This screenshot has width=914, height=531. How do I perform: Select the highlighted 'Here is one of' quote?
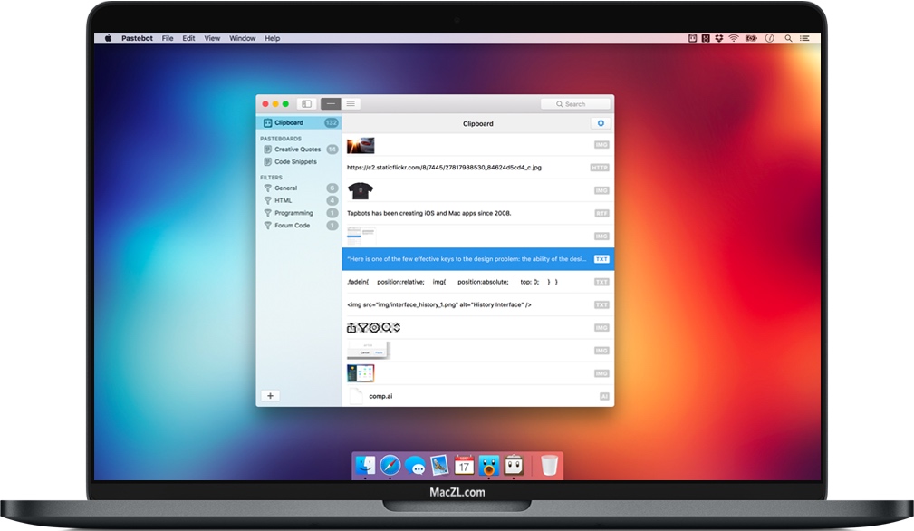coord(478,259)
